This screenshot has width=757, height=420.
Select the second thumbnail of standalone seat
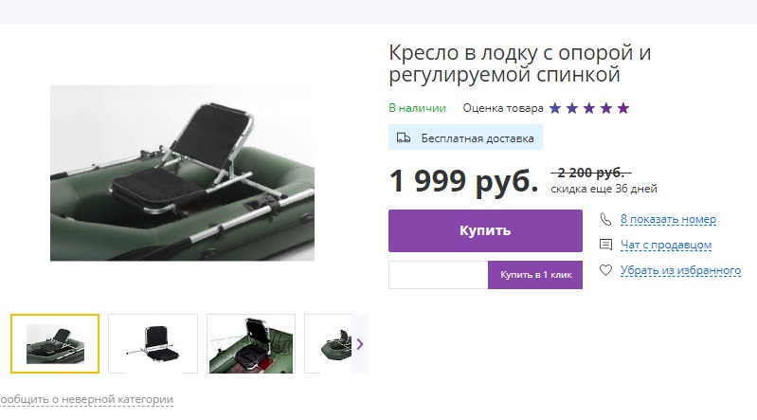tap(153, 343)
